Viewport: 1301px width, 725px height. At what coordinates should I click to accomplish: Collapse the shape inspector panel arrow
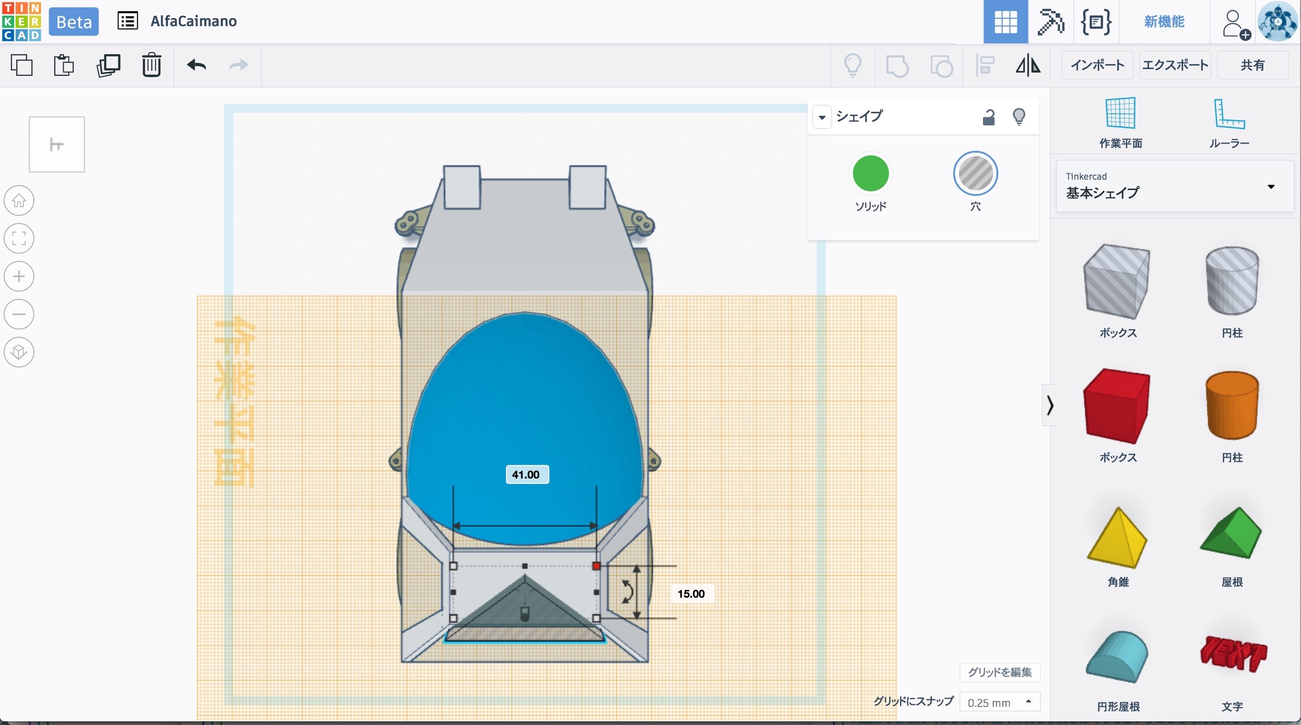coord(822,117)
